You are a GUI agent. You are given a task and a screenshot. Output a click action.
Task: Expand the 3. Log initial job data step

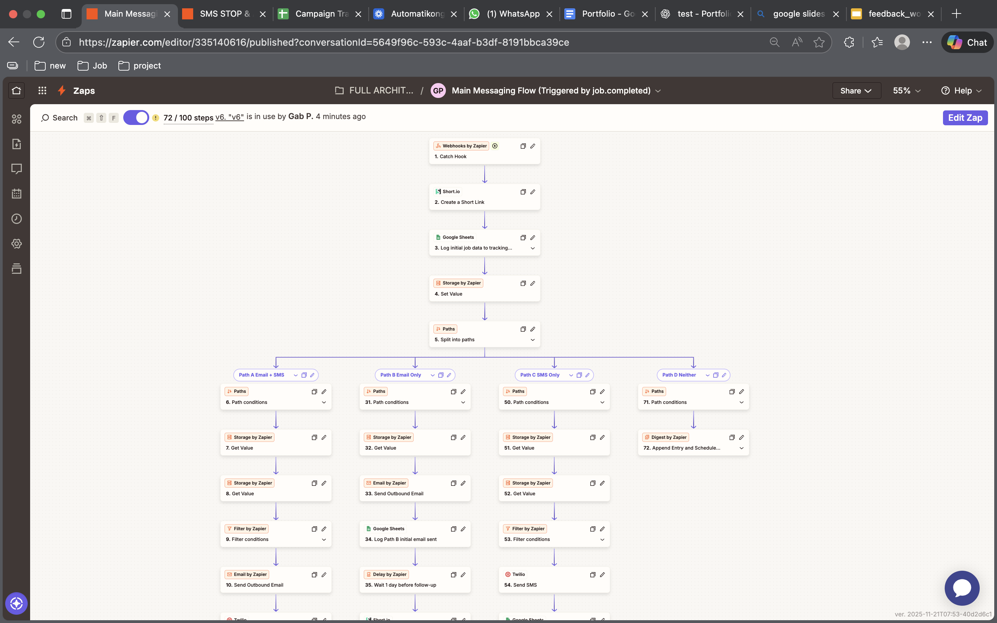click(x=533, y=248)
